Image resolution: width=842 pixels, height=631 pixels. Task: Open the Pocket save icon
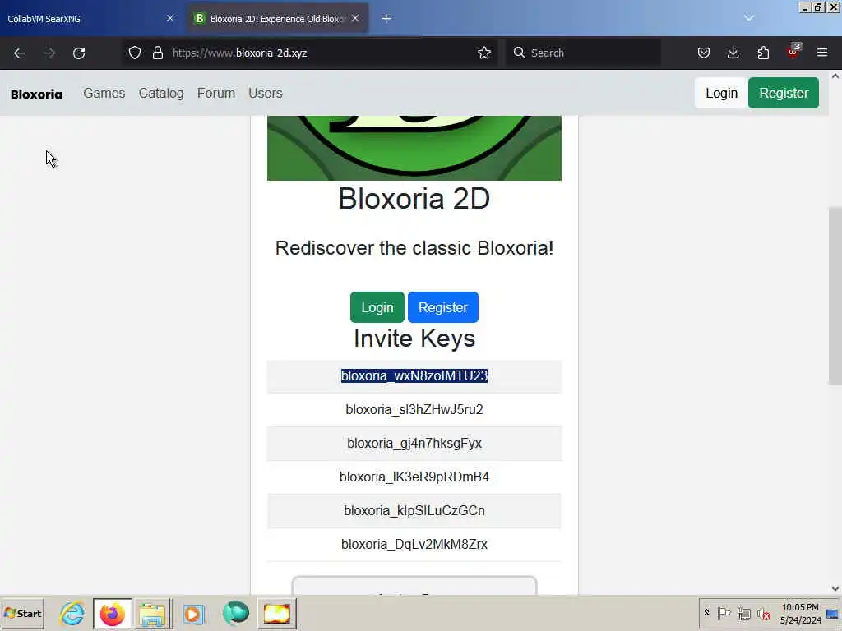coord(704,53)
